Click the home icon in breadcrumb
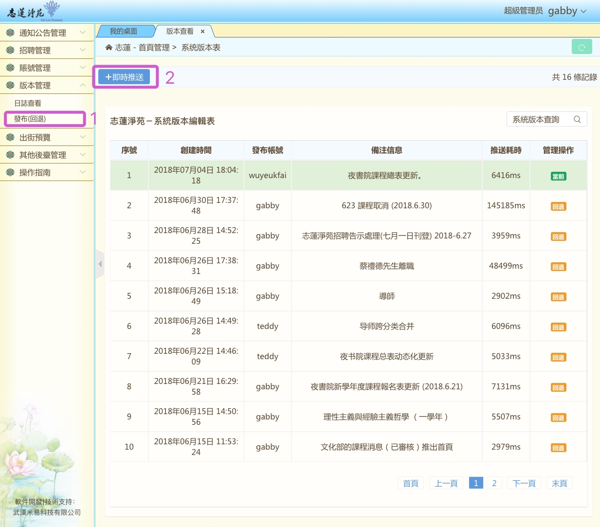This screenshot has height=527, width=600. pos(109,47)
